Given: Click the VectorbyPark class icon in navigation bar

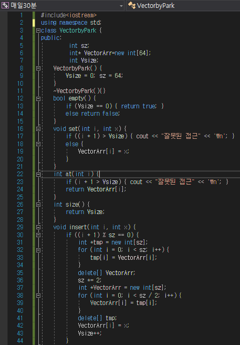Looking at the screenshot, I should tap(132, 5).
